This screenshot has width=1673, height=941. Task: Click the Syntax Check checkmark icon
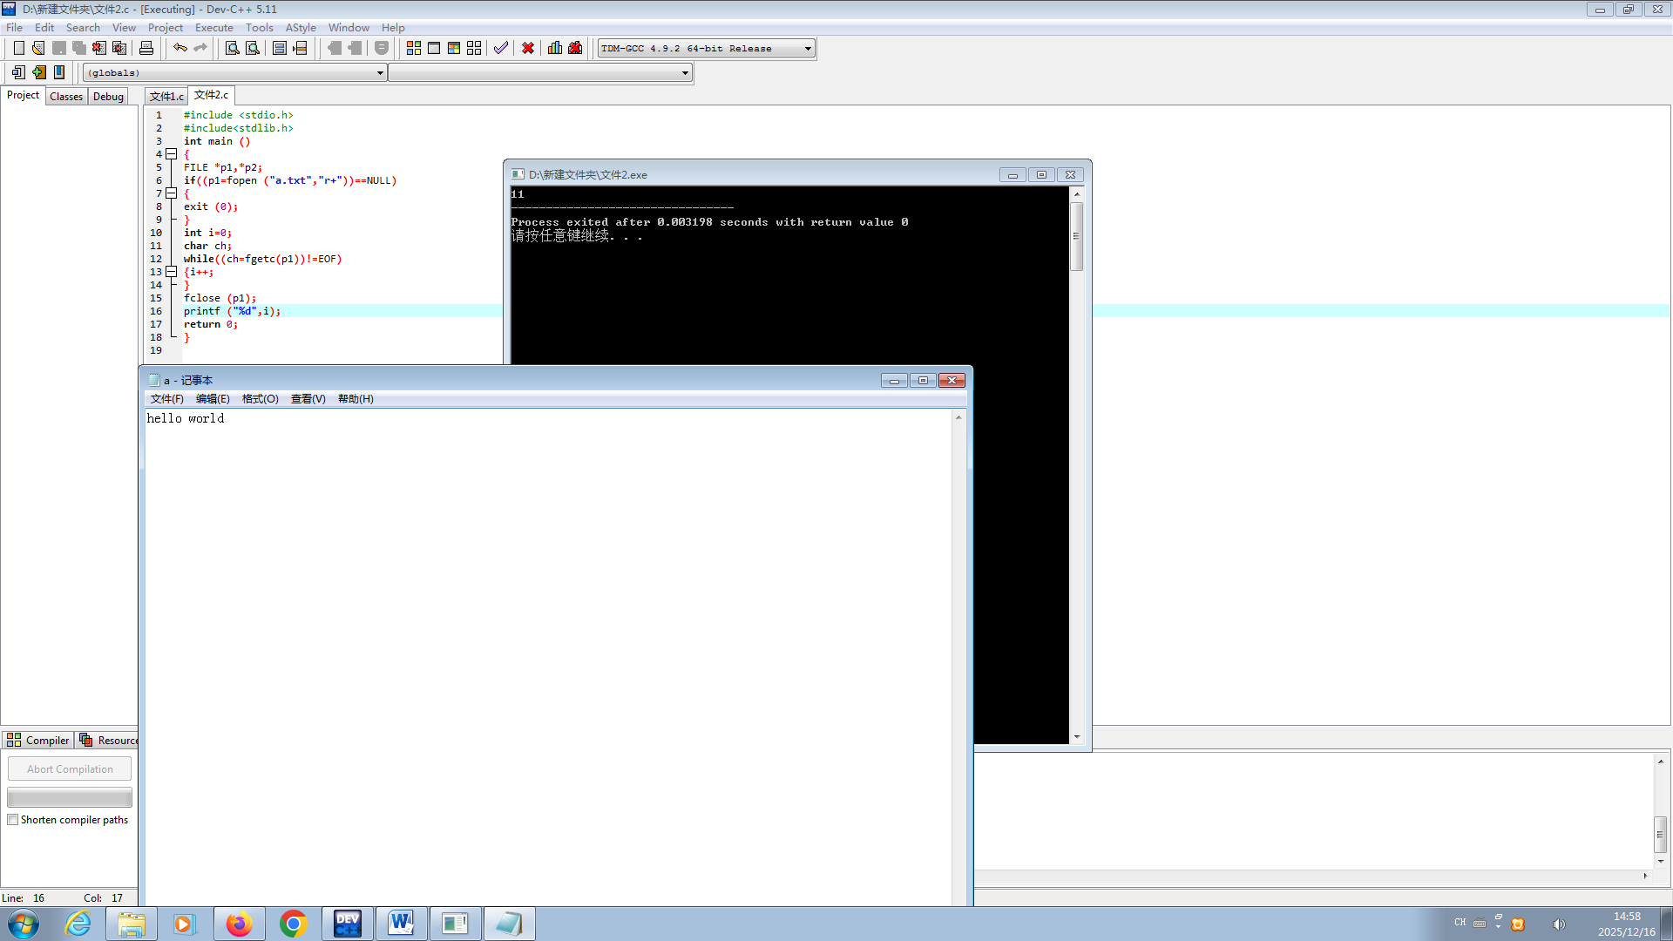[501, 49]
